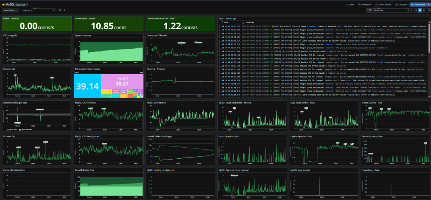Click the Connections - Count value 10.85 conns
Screen dimensions: 431x200
[109, 26]
